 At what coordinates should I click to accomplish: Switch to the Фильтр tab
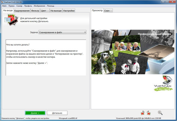click(35, 11)
